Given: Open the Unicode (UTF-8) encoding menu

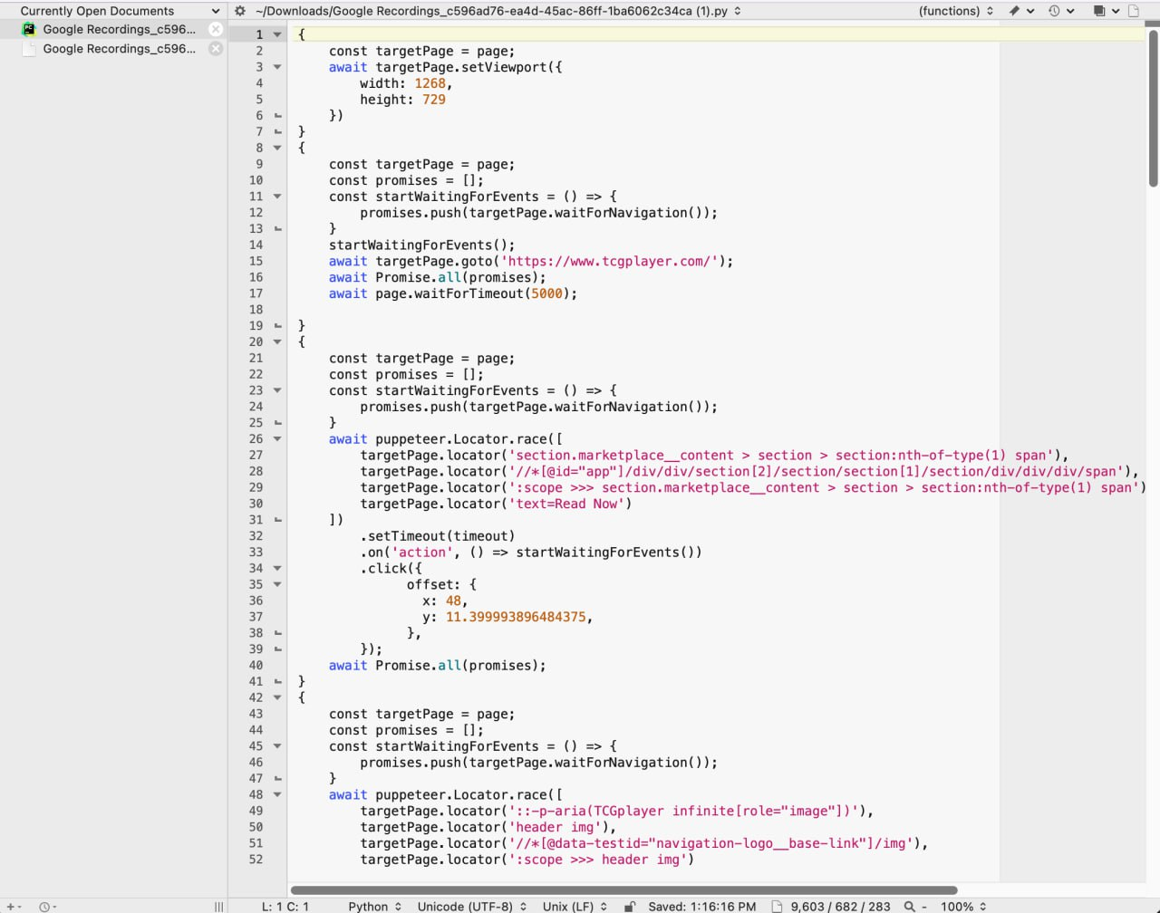Looking at the screenshot, I should pos(472,906).
